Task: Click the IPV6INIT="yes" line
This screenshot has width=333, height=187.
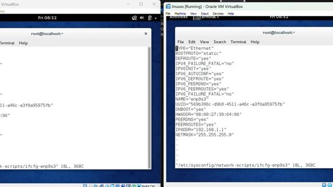Action: point(193,69)
